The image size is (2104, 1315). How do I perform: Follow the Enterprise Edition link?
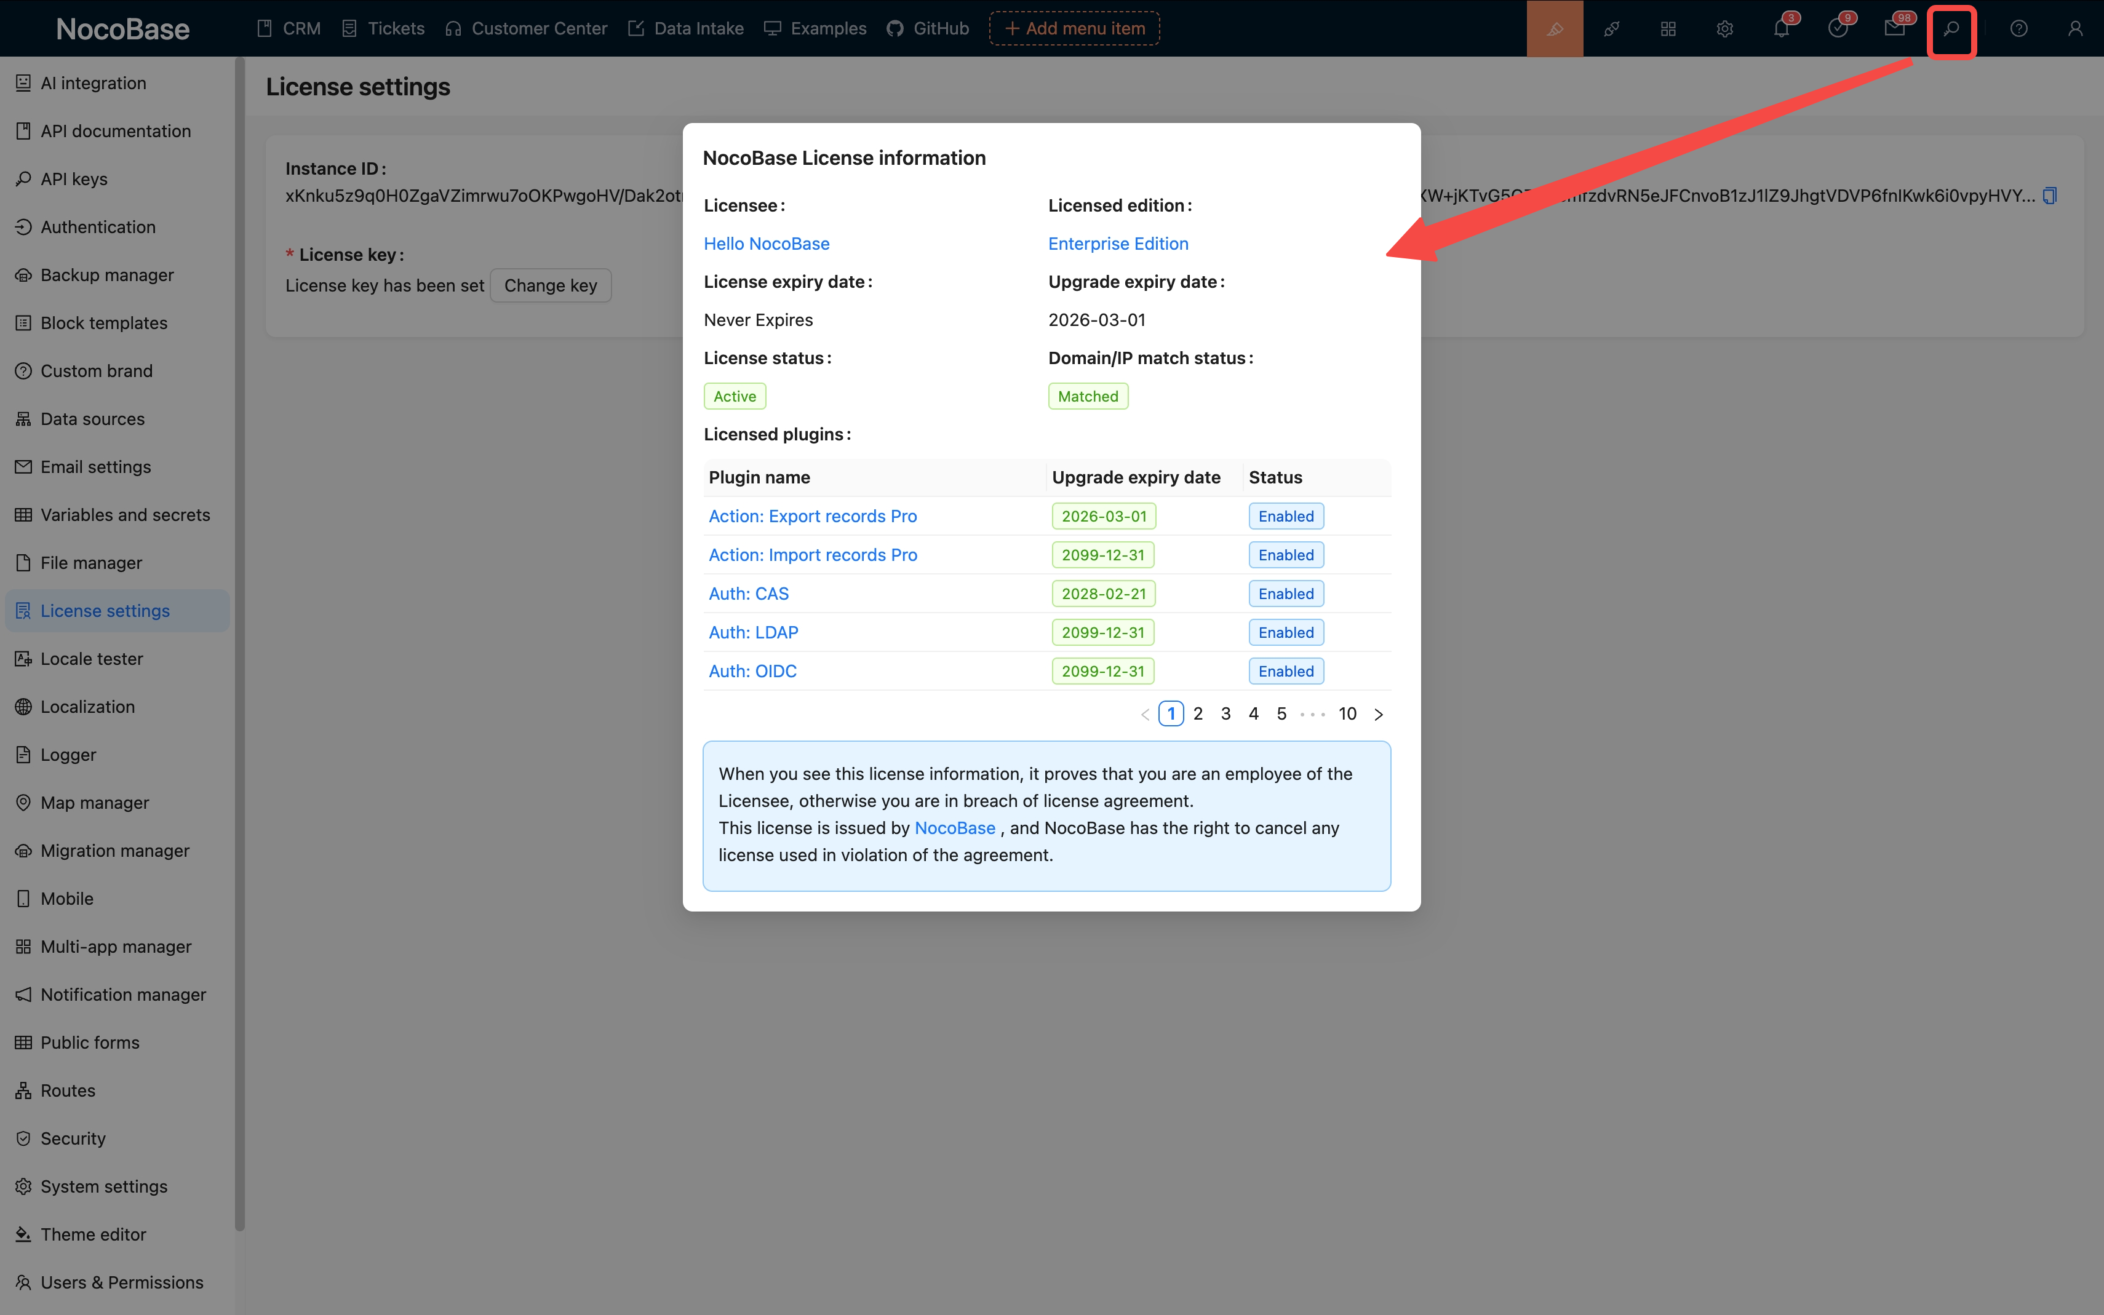coord(1118,244)
